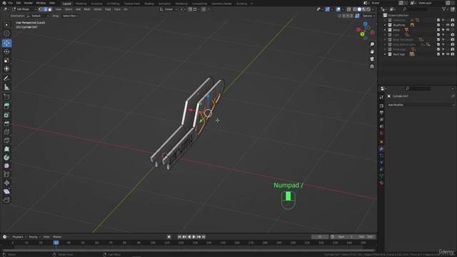Screen dimensions: 457x257
Task: Open the Default orientation dropdown
Action: point(38,16)
